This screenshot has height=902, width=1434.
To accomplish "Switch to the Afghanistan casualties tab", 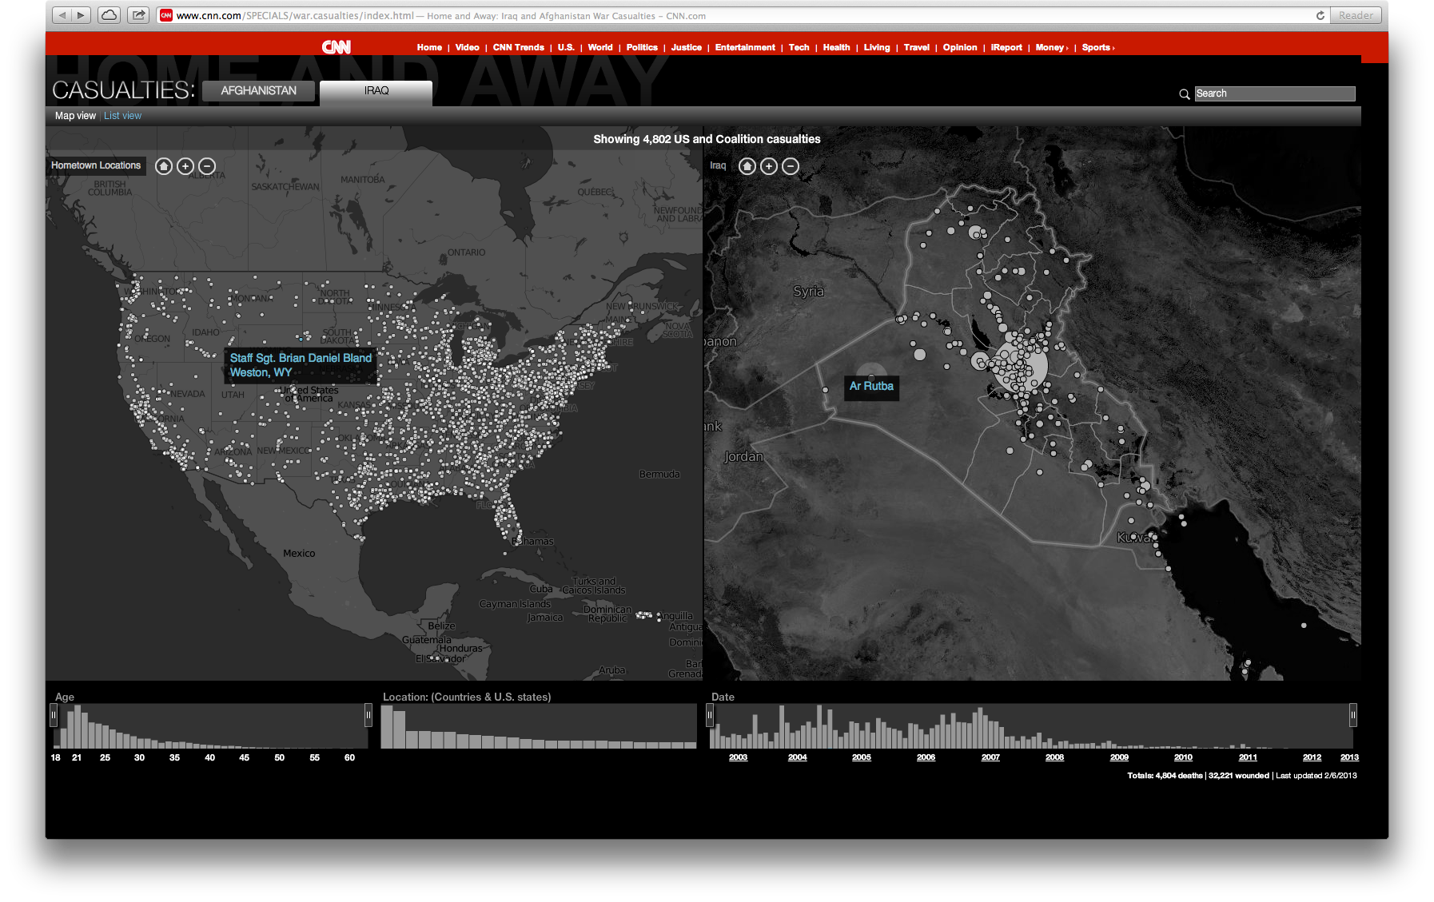I will click(x=258, y=91).
